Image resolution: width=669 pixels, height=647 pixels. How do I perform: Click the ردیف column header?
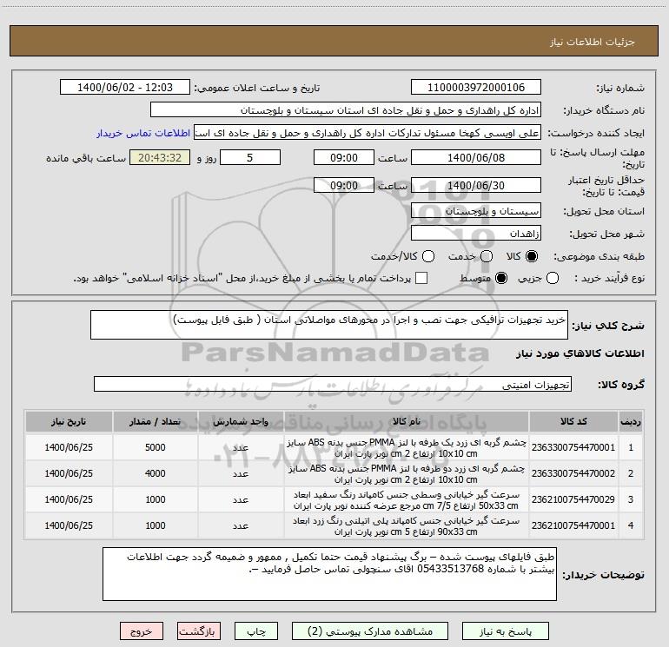point(631,421)
